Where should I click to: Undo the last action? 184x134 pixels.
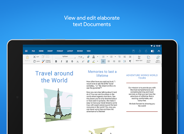pos(140,51)
